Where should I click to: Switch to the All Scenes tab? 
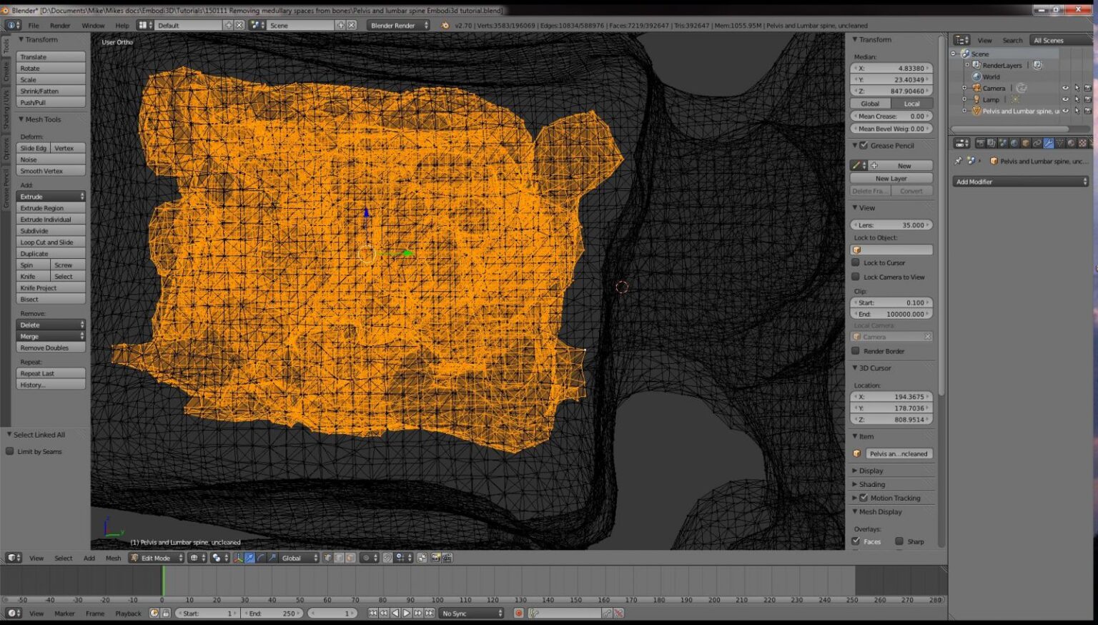point(1049,40)
